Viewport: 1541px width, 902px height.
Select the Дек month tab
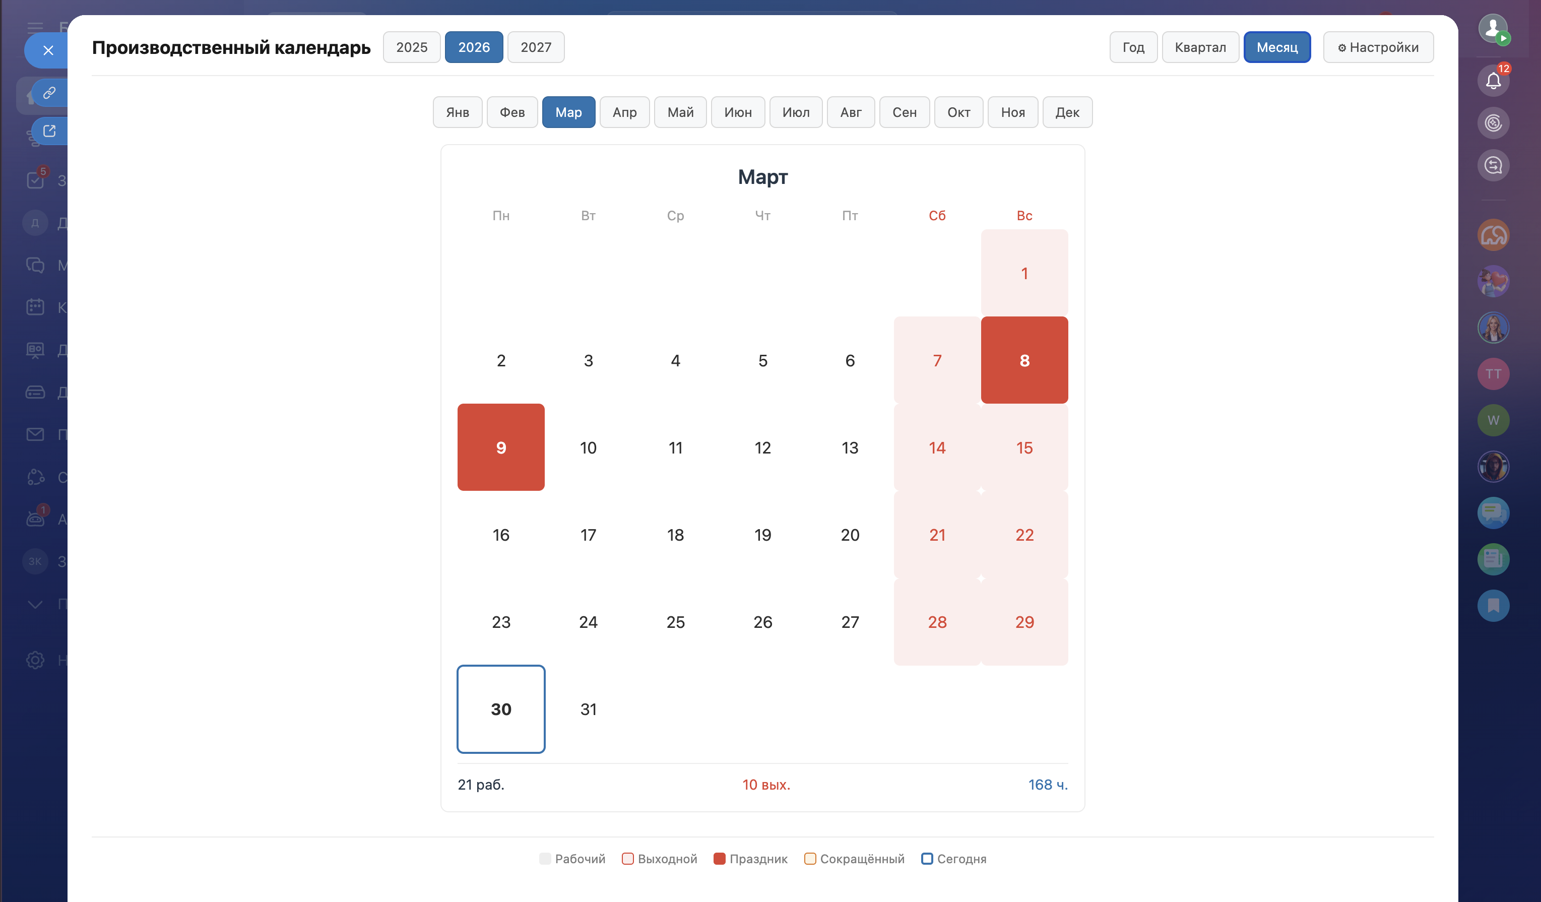pos(1067,112)
